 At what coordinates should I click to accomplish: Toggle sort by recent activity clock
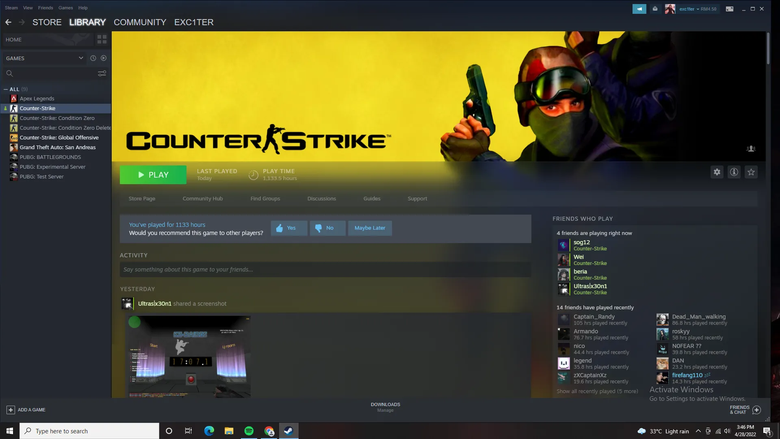(x=93, y=58)
